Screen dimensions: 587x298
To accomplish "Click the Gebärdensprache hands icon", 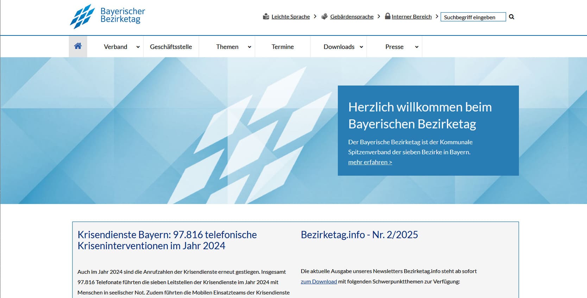I will [324, 16].
